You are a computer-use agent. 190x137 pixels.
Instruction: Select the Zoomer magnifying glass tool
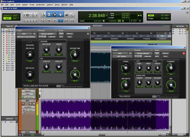pyautogui.click(x=43, y=14)
